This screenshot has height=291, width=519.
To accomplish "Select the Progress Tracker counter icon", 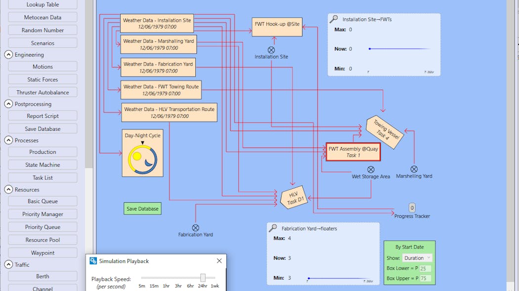I will [411, 208].
